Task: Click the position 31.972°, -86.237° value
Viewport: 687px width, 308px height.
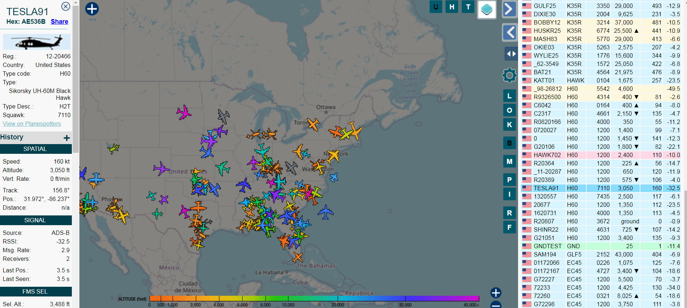Action: (x=47, y=199)
